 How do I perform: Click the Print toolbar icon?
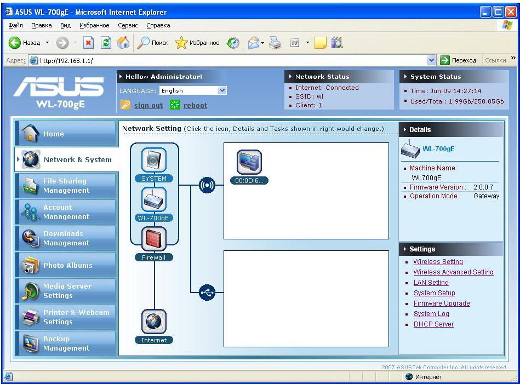tap(275, 43)
